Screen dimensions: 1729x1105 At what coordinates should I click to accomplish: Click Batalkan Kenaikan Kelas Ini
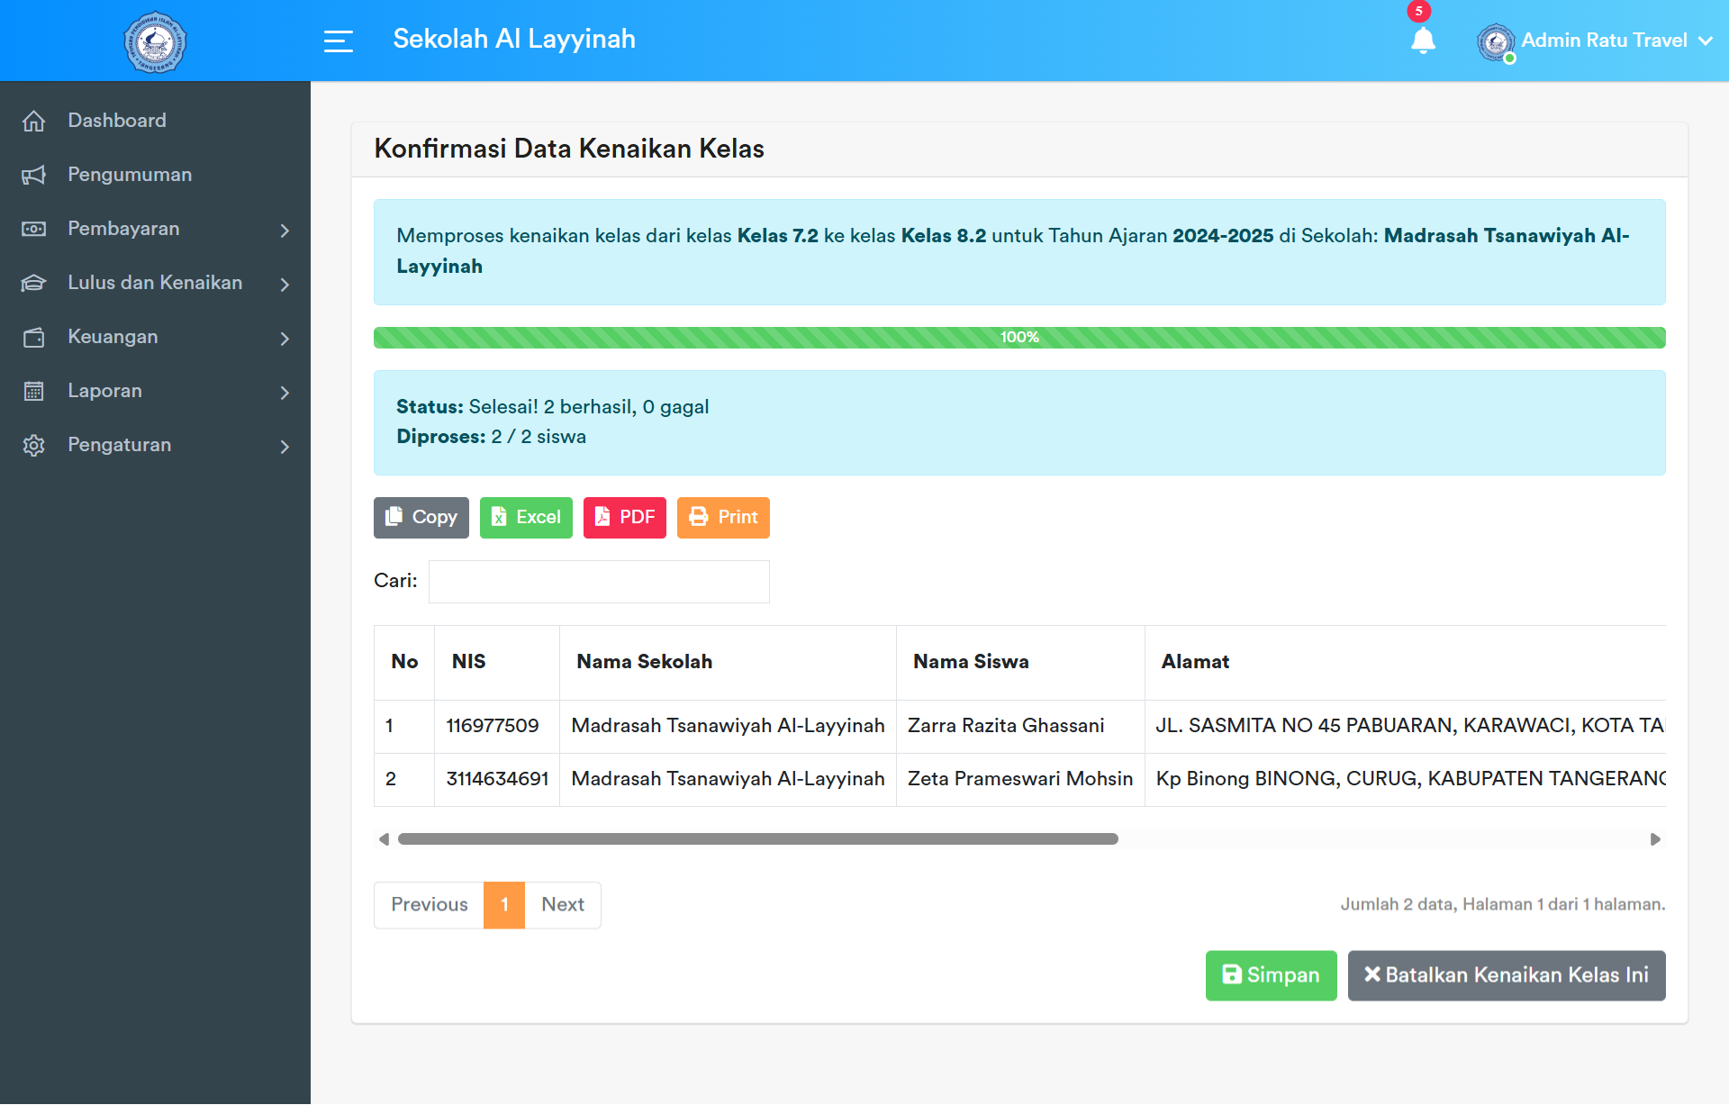pyautogui.click(x=1506, y=974)
